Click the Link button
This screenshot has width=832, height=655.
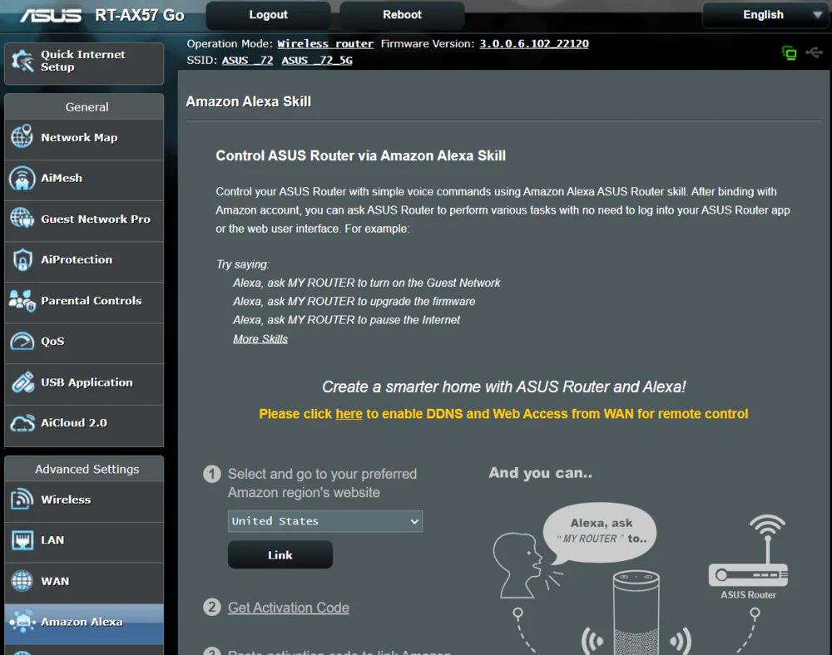(x=280, y=555)
